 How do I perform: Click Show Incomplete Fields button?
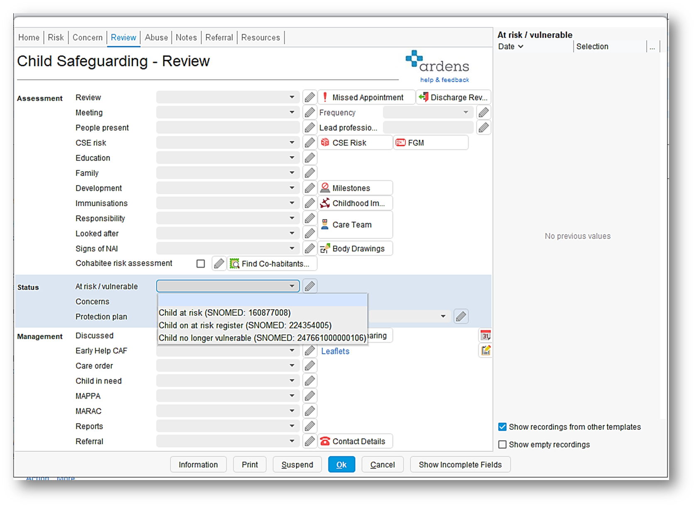tap(460, 465)
